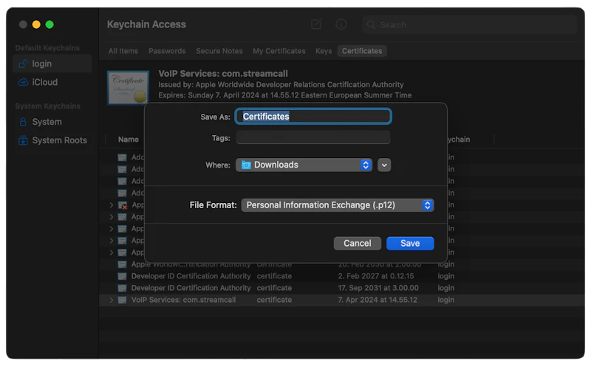
Task: Click the date 2. Feb 2027 at 0.12.15
Action: tap(376, 276)
